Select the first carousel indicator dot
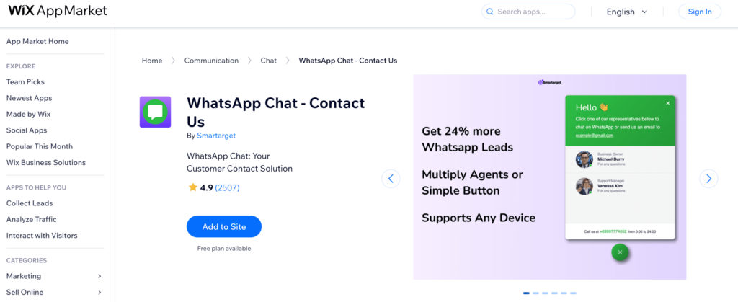Screen dimensions: 738x302 click(526, 293)
